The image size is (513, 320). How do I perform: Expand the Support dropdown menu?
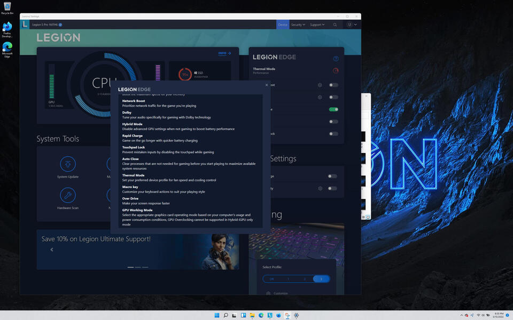[x=317, y=25]
